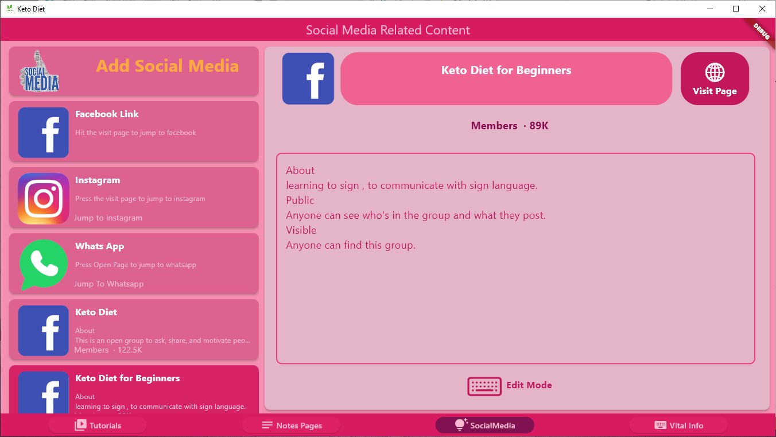Click the keyboard icon beside Edit Mode
This screenshot has height=437, width=776.
(484, 386)
